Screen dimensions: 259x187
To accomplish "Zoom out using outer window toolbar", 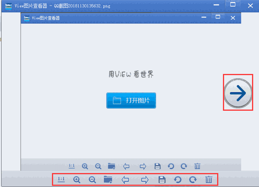I will click(92, 180).
